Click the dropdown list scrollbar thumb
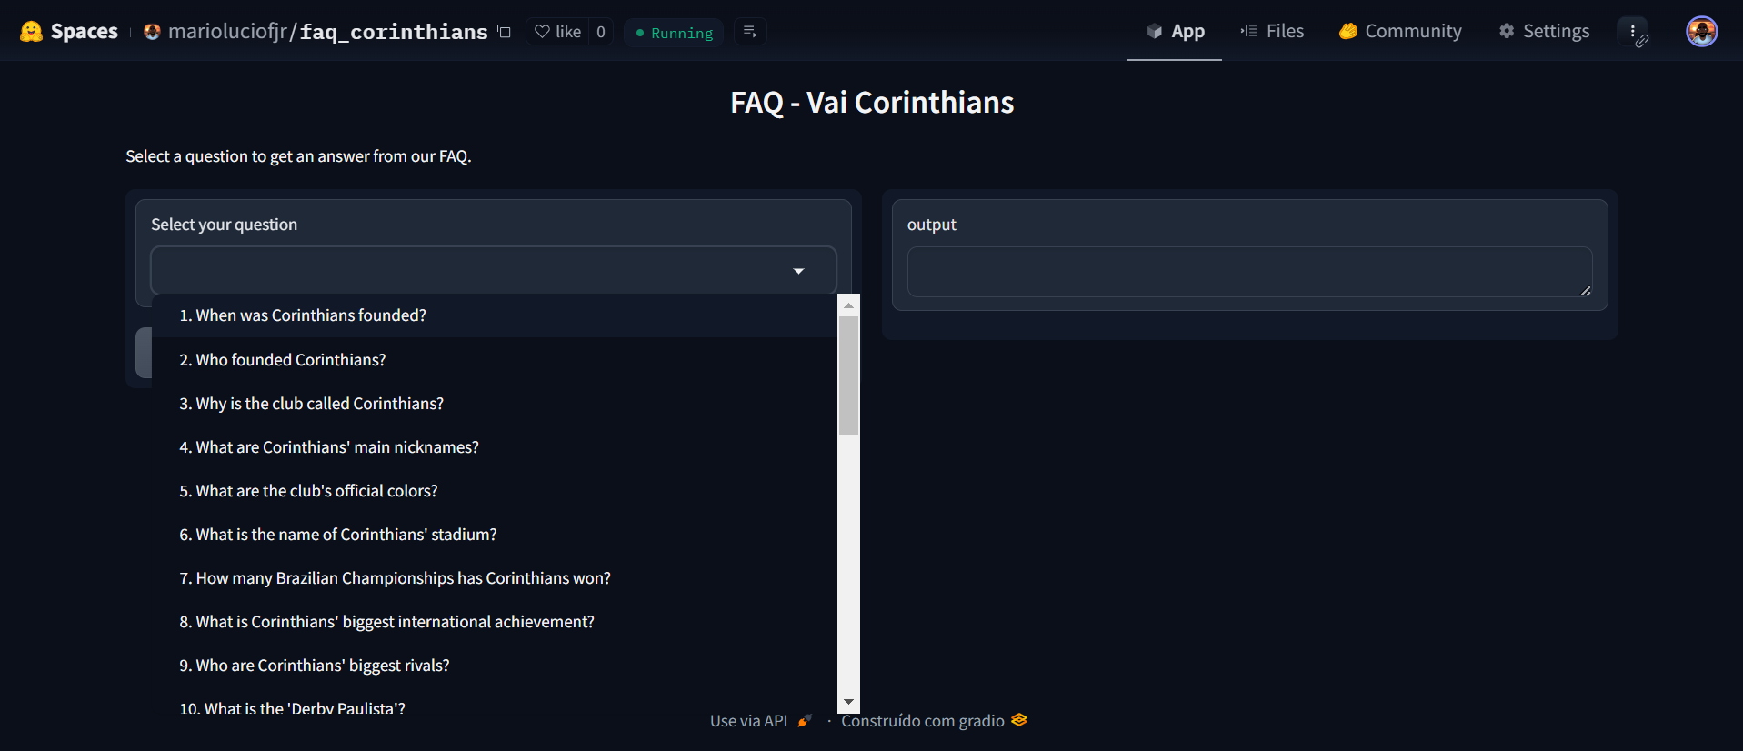 pos(848,375)
